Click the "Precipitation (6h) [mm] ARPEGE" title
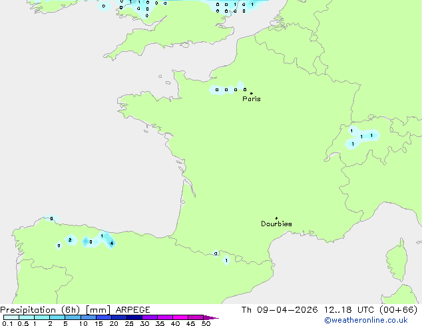422x326 pixels. (x=75, y=310)
